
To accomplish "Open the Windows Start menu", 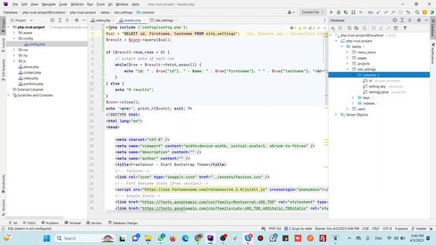I will (x=47, y=238).
